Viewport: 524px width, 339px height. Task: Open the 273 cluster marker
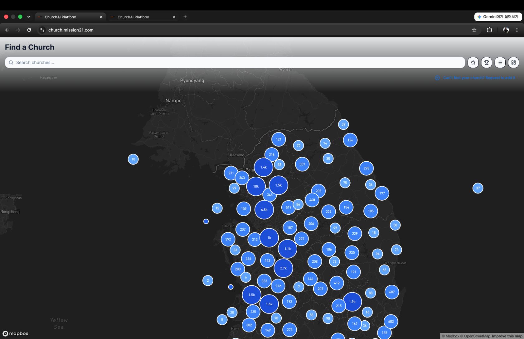[289, 330]
